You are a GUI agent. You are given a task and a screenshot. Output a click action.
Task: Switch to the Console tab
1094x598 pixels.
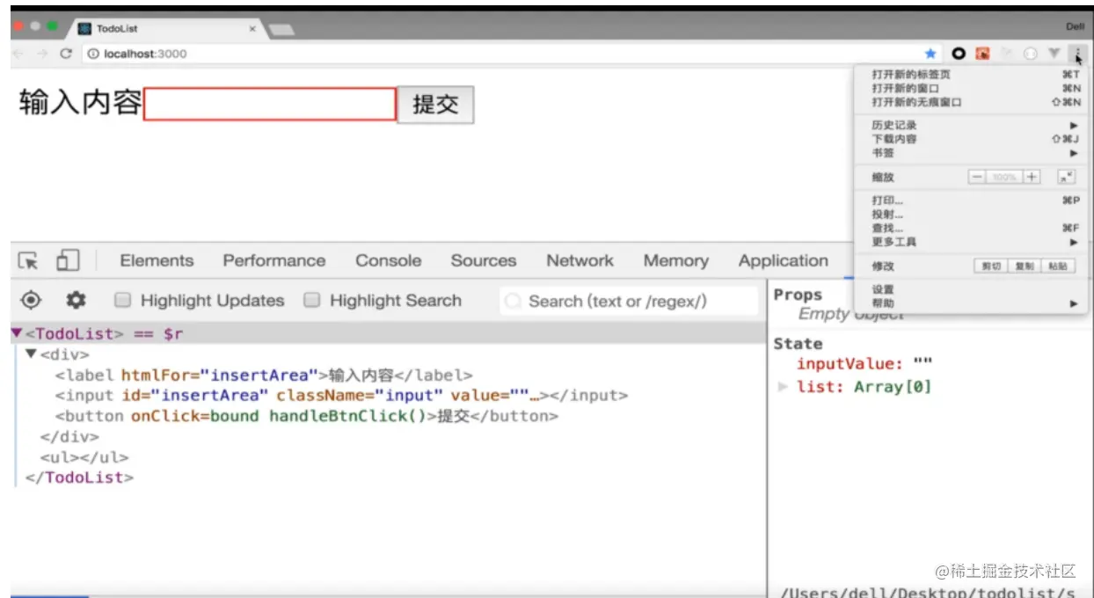click(388, 260)
